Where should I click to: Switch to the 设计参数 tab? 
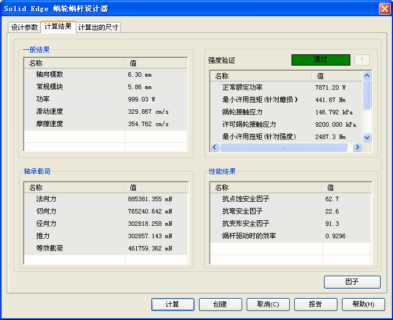pos(24,27)
